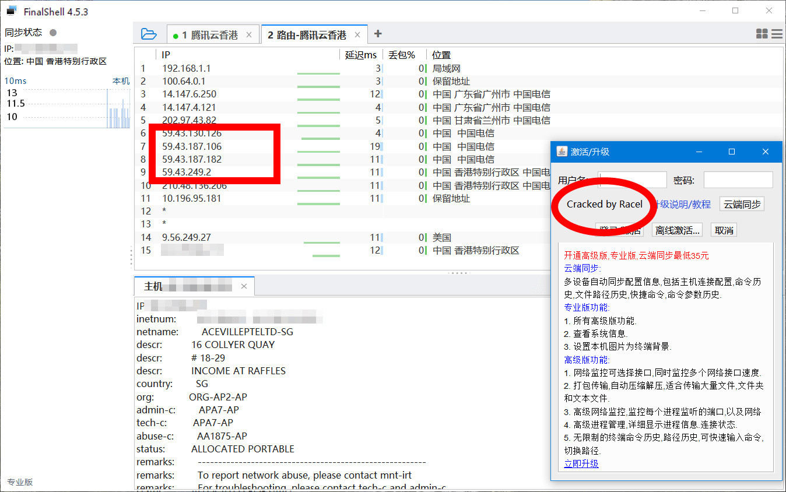Click the 云端同步 button

tap(742, 205)
